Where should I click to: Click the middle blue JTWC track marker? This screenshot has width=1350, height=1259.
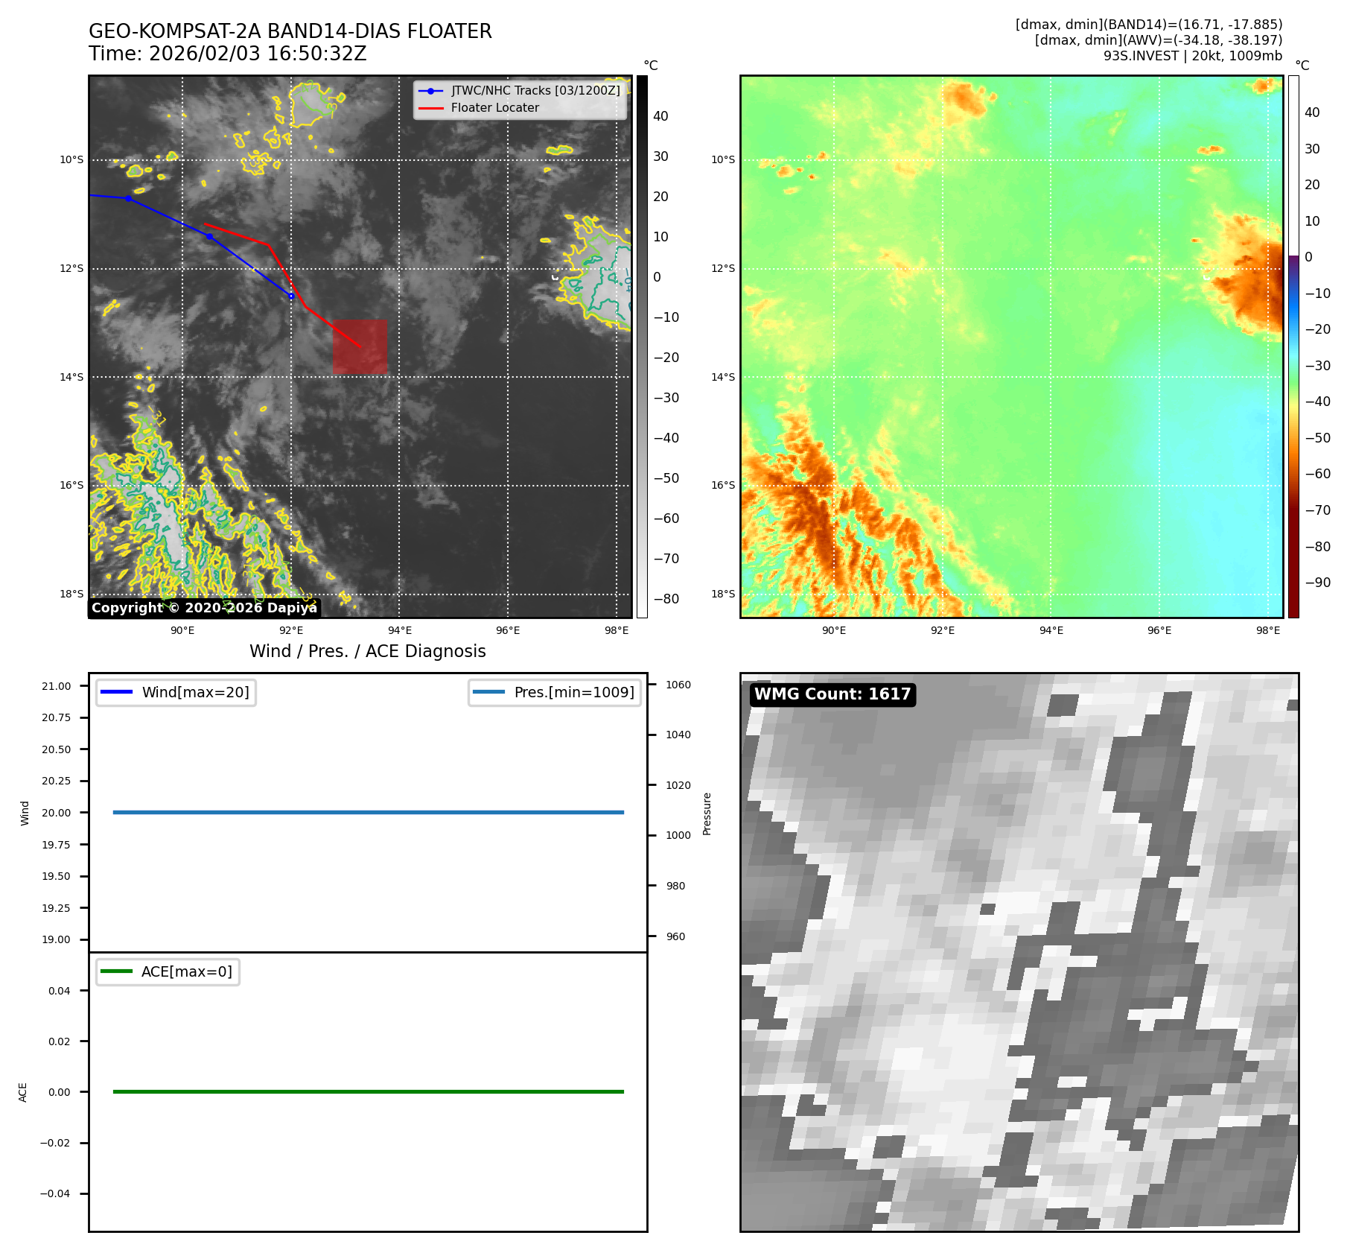coord(209,236)
